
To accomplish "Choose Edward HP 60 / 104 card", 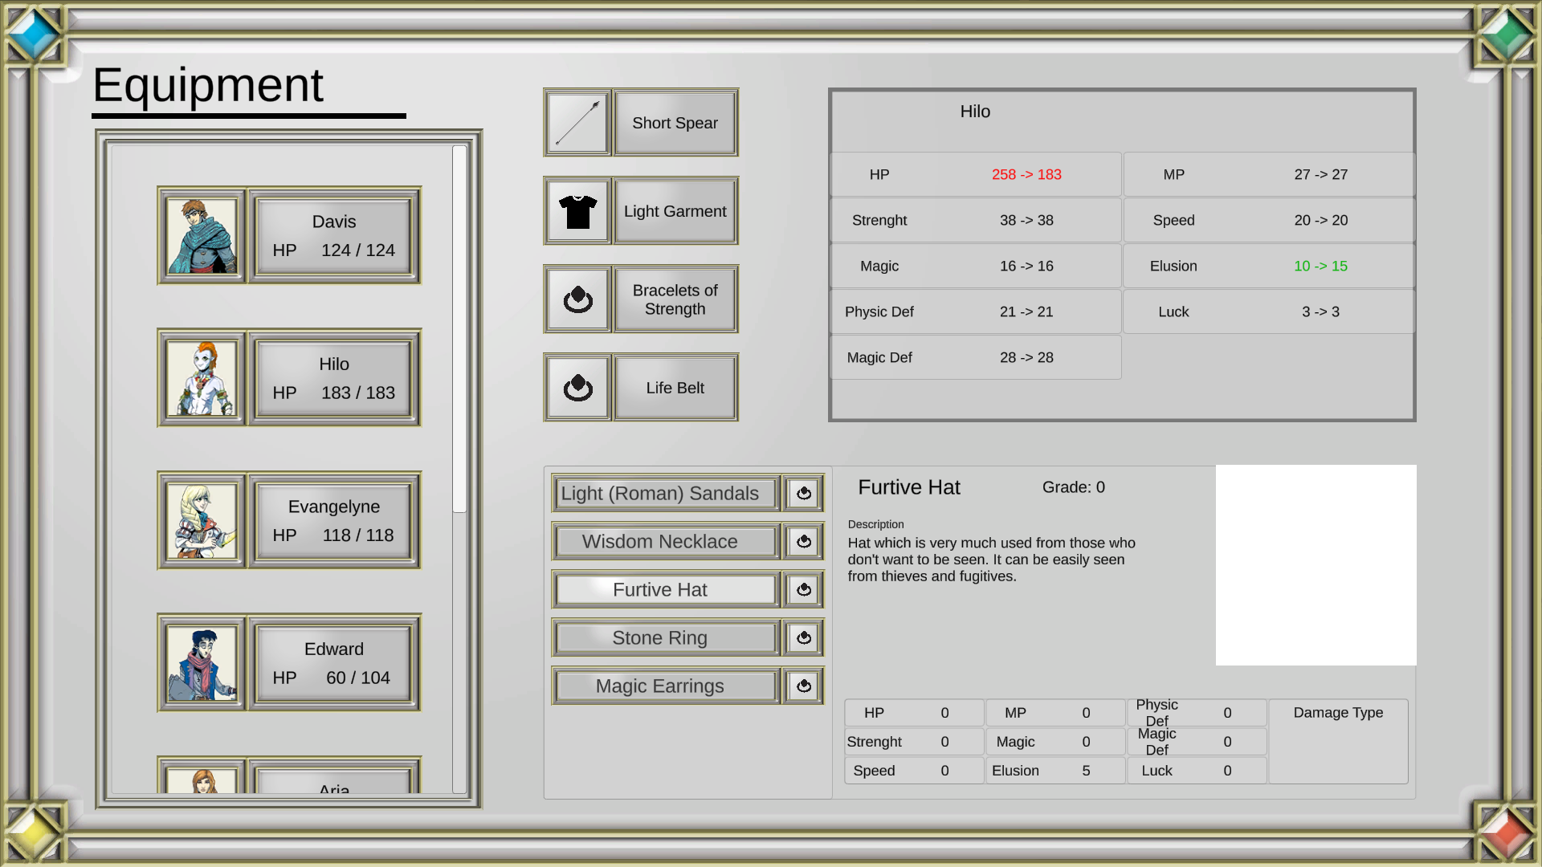I will point(334,663).
